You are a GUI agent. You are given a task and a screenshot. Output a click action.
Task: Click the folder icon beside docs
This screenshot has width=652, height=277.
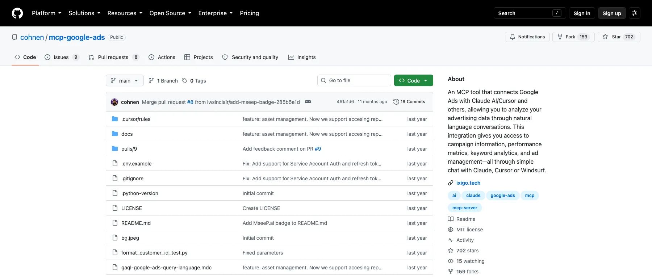(115, 134)
